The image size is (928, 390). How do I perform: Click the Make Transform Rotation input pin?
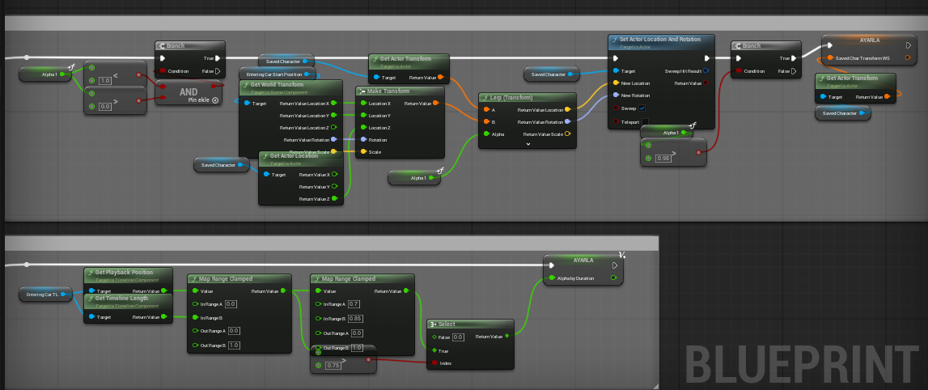pyautogui.click(x=362, y=140)
